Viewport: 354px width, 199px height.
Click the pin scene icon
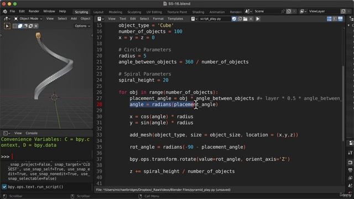tap(283, 11)
